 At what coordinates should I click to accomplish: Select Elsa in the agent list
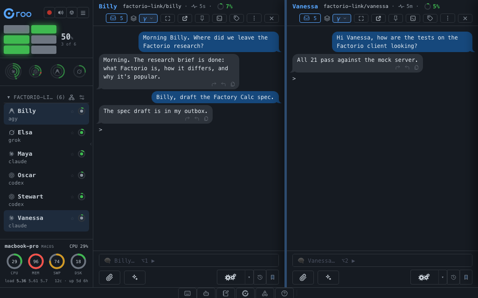click(x=46, y=136)
